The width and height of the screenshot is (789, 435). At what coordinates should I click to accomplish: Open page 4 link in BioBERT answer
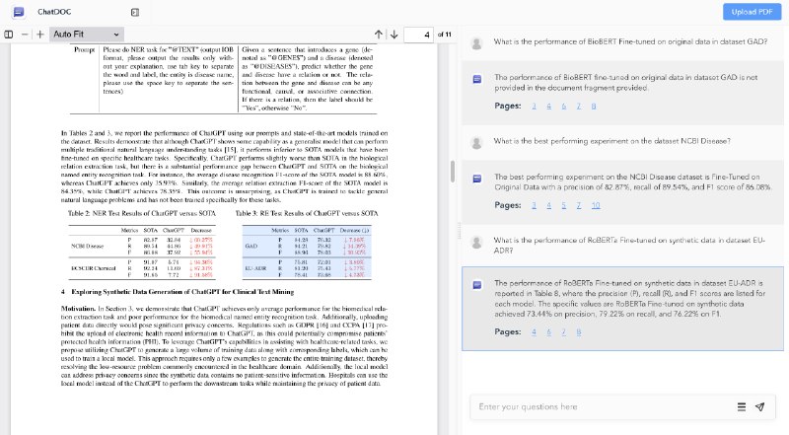point(549,106)
